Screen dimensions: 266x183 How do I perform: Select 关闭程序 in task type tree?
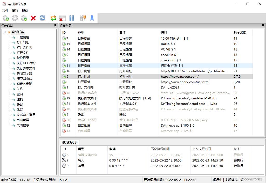point(23,125)
